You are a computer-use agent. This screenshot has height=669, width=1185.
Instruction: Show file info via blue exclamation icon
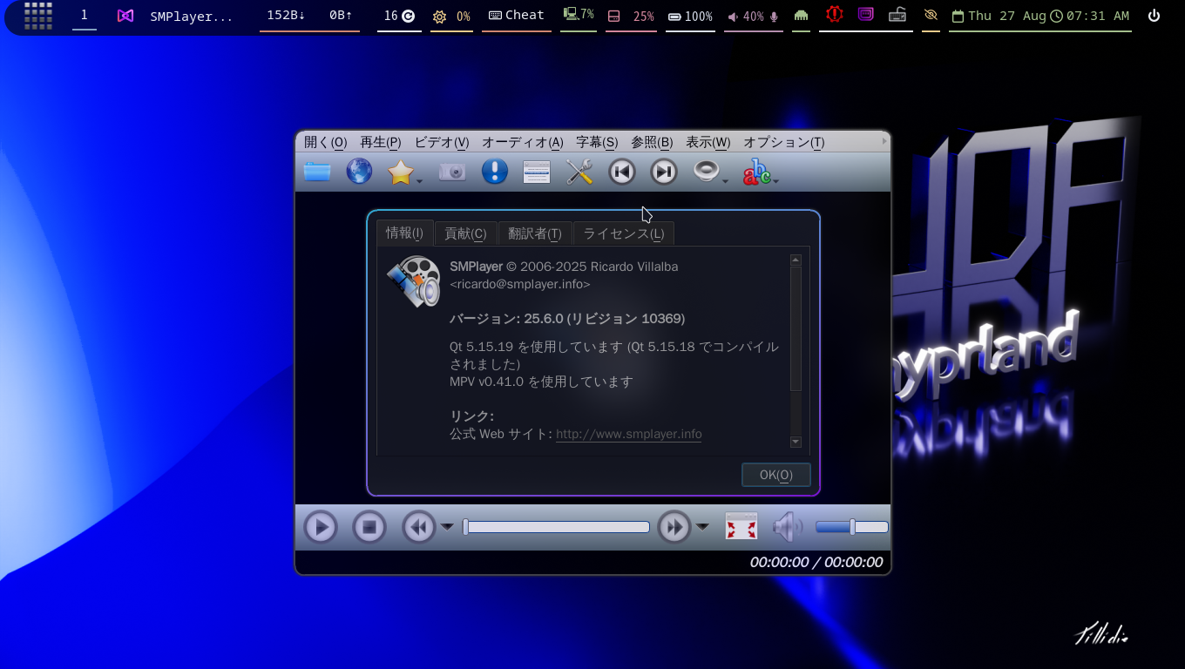(x=494, y=172)
